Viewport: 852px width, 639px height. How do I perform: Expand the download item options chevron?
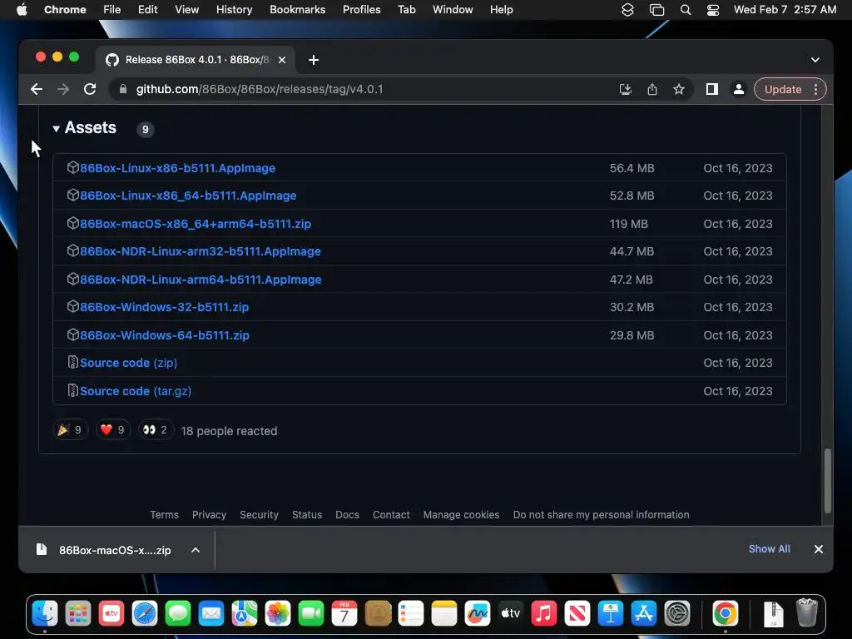pos(196,550)
